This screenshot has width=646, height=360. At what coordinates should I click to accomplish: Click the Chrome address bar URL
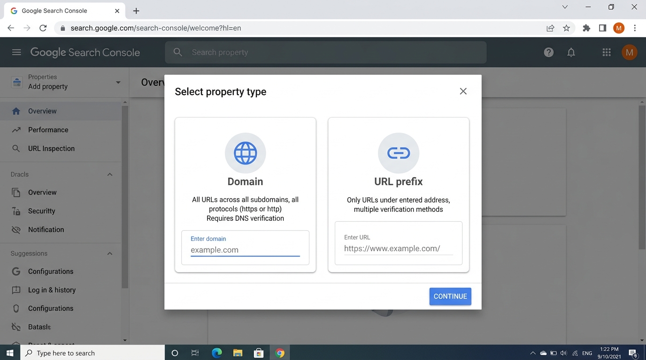[156, 28]
